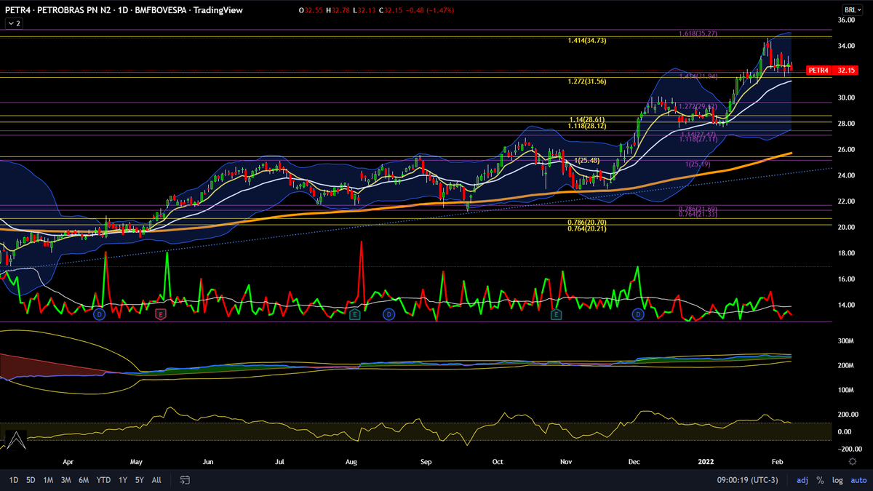Click the green E earnings marker in late October
Image resolution: width=873 pixels, height=491 pixels.
click(x=556, y=314)
